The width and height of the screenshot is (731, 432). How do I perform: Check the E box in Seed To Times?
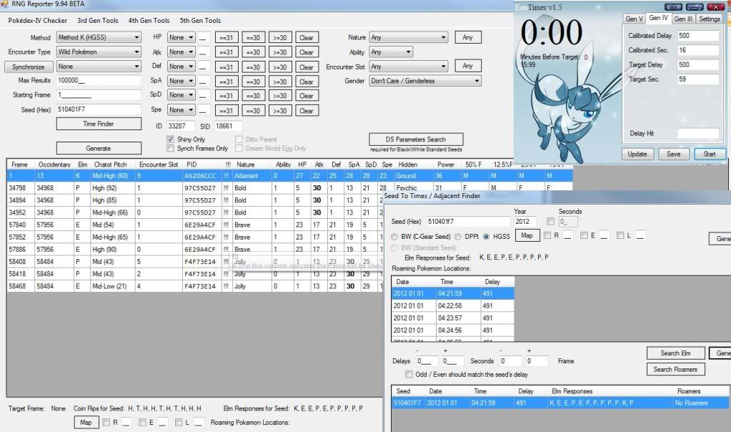coord(584,235)
